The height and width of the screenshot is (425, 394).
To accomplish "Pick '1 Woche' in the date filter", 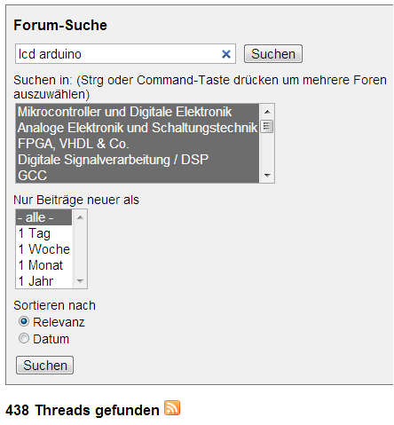I will click(44, 249).
